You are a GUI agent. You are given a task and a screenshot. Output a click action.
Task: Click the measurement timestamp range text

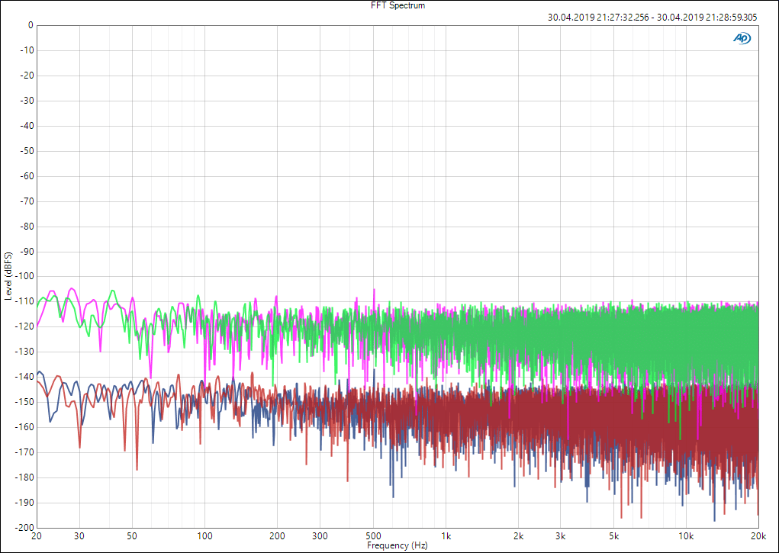click(652, 17)
